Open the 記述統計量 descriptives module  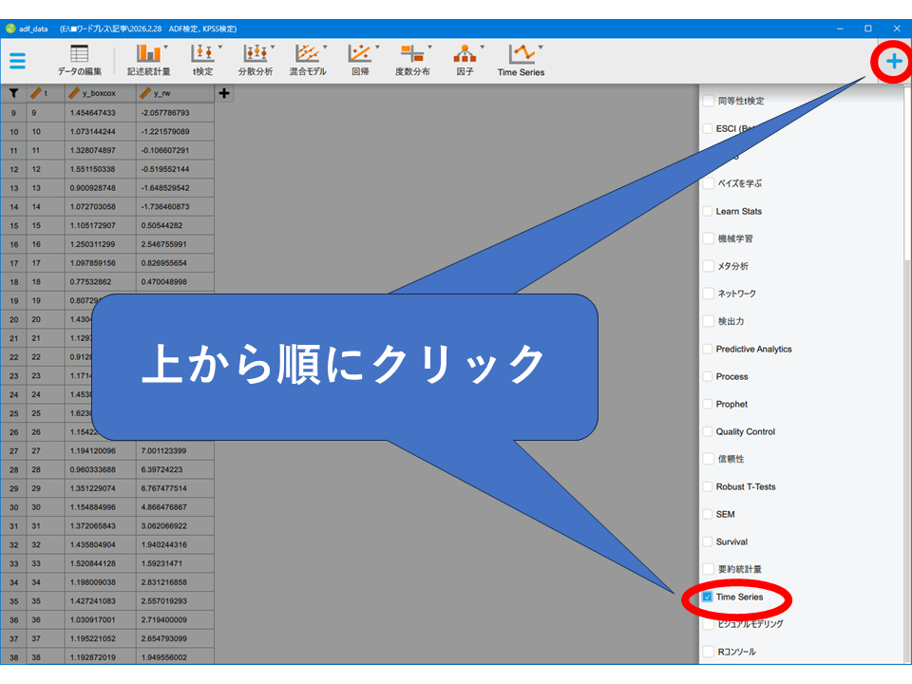148,60
